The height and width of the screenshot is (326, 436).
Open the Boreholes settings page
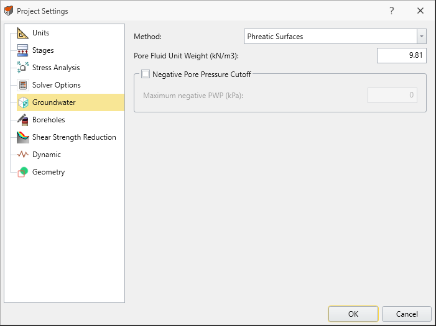coord(49,120)
